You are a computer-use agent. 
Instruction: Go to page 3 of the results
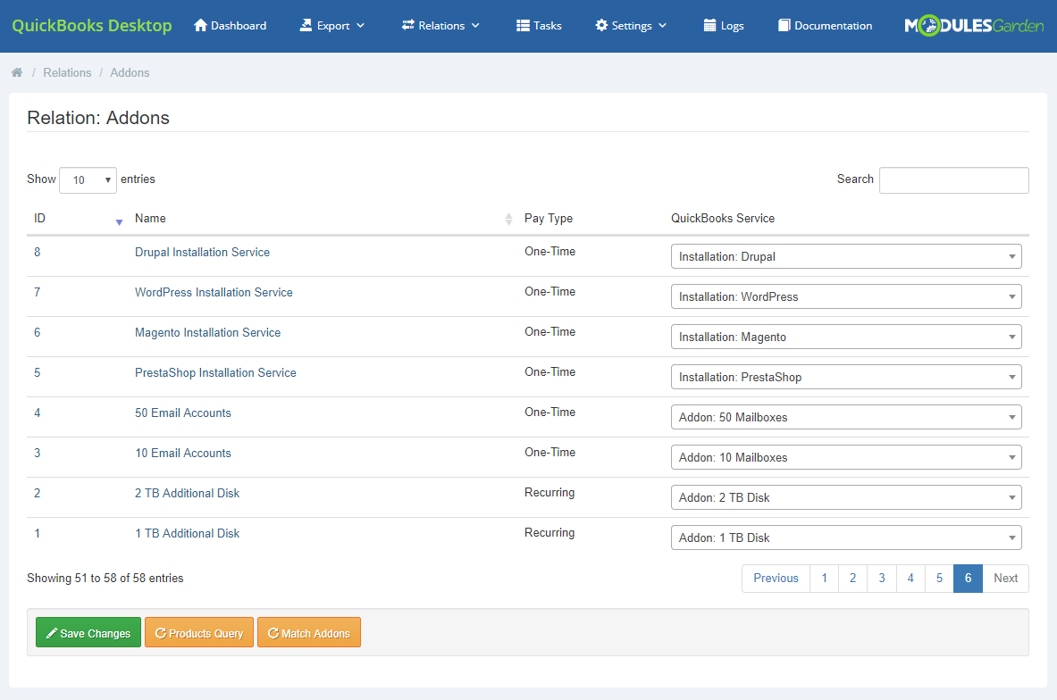(x=881, y=578)
